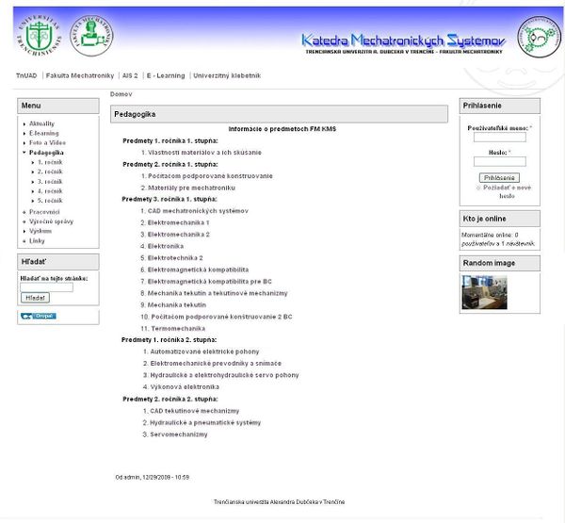This screenshot has height=523, width=565.
Task: Open CAD tekutinové mechanizmy link
Action: (195, 411)
